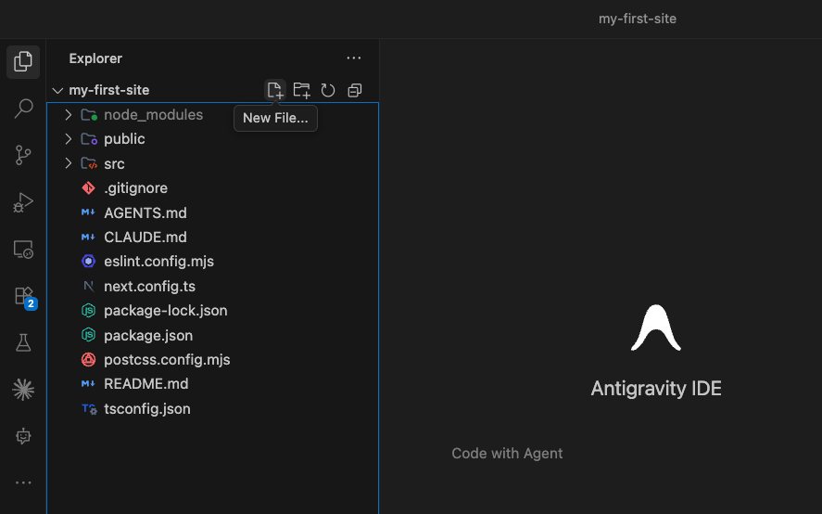Open Explorer views and more actions menu
This screenshot has width=822, height=514.
click(354, 58)
